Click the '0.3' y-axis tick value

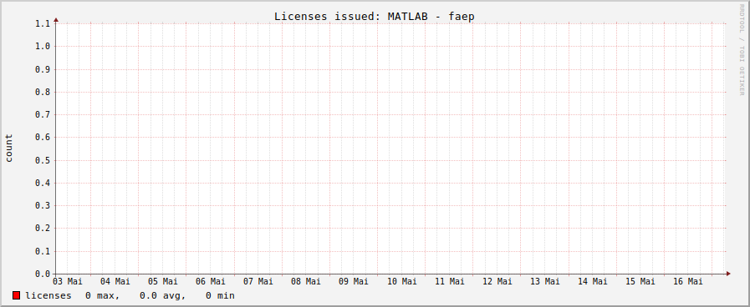click(x=43, y=206)
